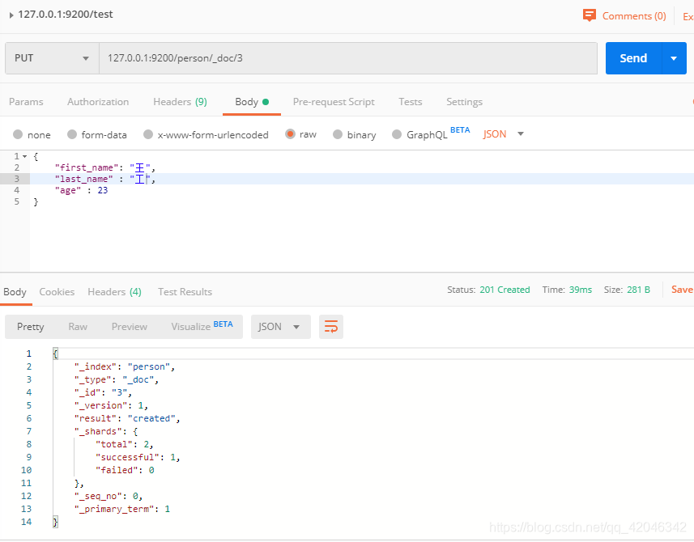
Task: Open the PUT method dropdown
Action: (x=52, y=58)
